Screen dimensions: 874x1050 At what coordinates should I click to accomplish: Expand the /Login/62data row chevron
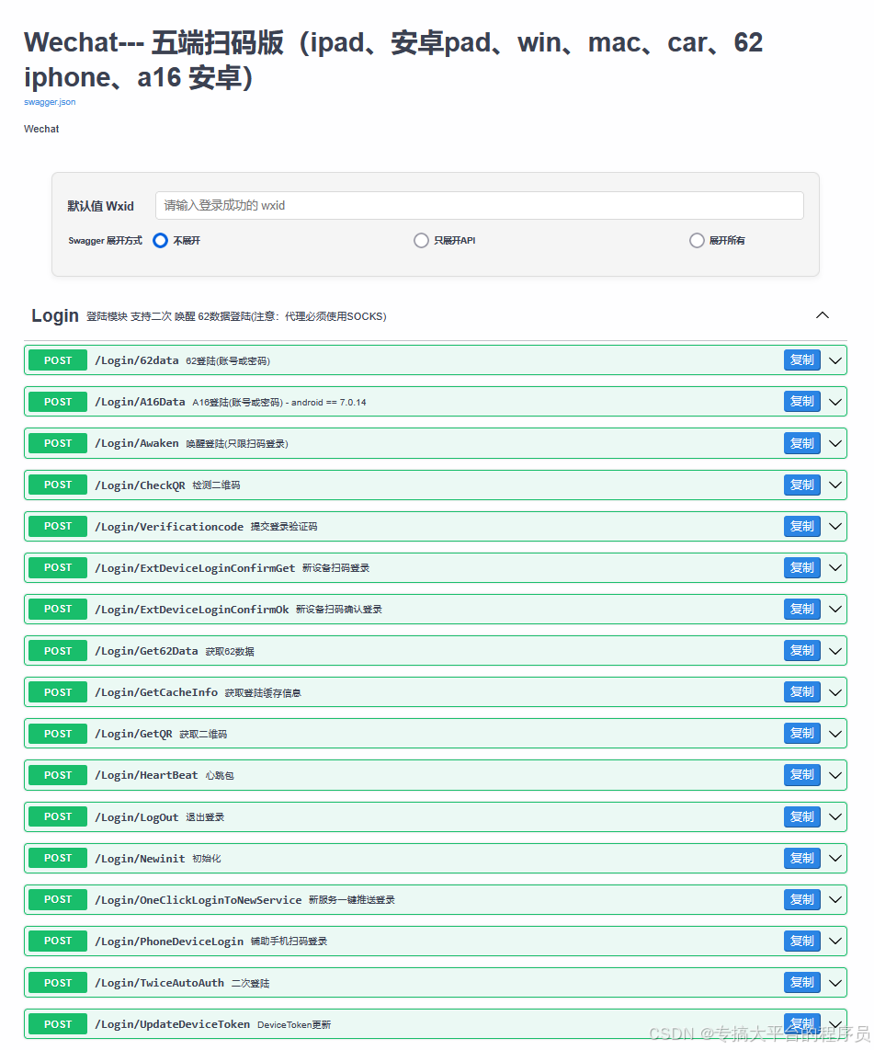pyautogui.click(x=835, y=360)
